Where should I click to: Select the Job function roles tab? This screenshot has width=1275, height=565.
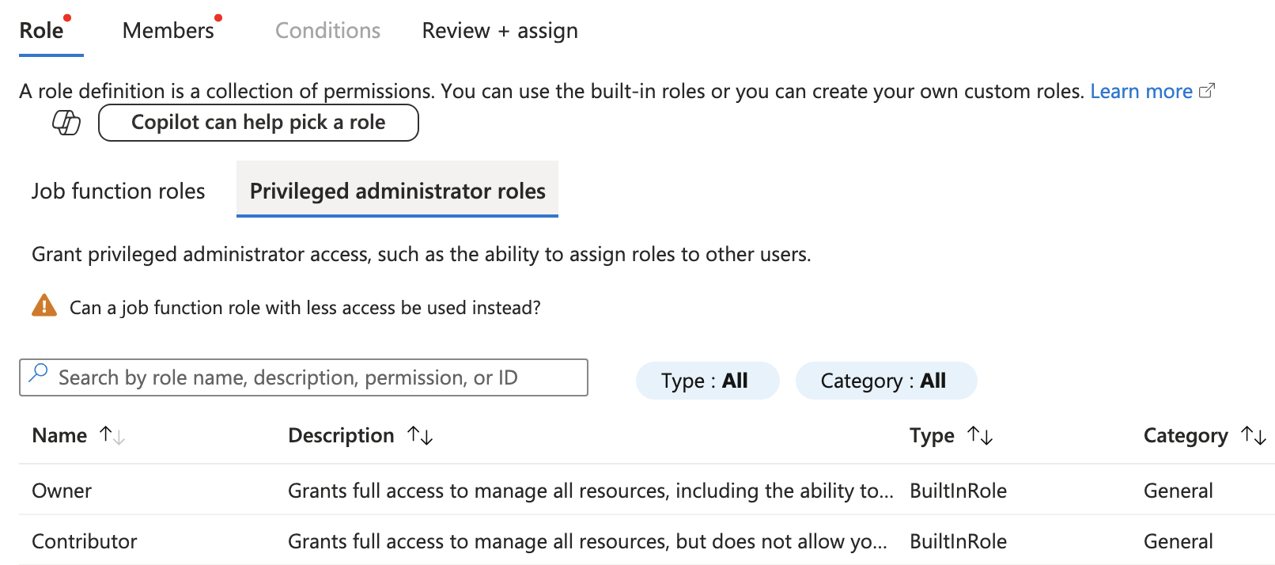pyautogui.click(x=118, y=191)
